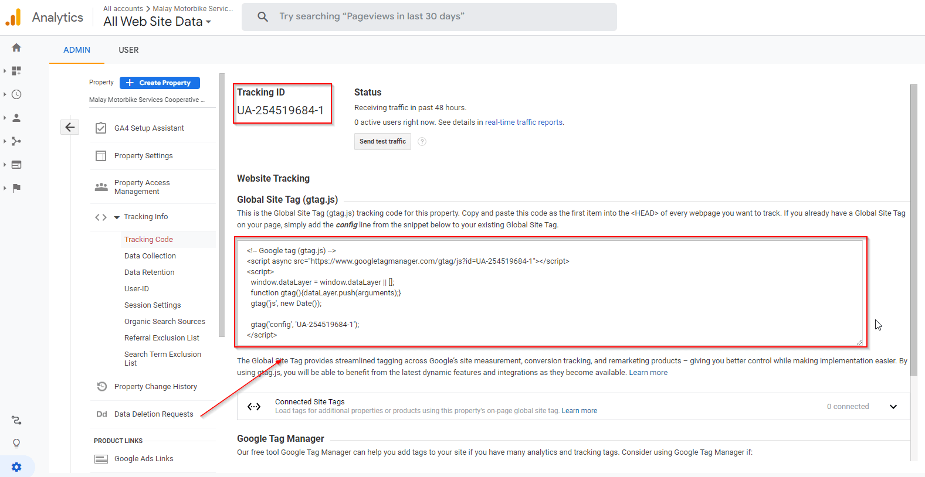
Task: Open the All Web Site Data dropdown
Action: [x=157, y=22]
